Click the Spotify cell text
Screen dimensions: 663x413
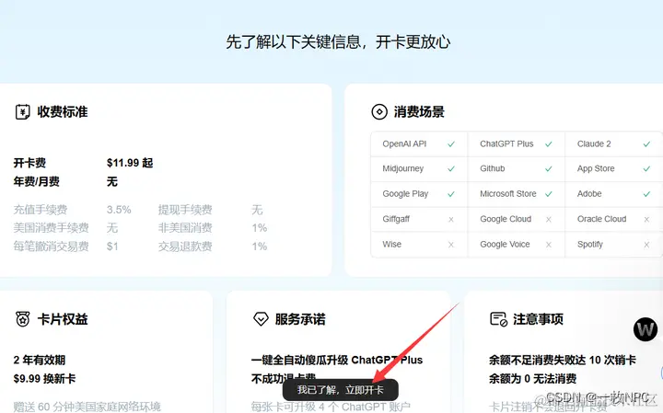[590, 245]
